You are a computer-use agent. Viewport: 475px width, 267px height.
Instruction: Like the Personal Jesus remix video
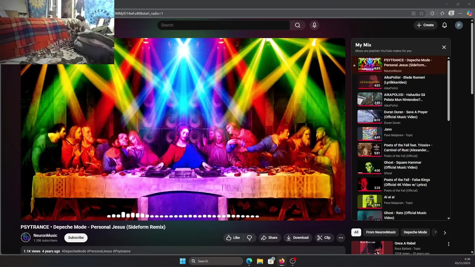(233, 238)
